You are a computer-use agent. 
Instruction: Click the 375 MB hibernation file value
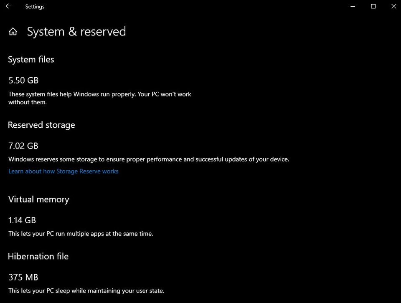pos(23,277)
